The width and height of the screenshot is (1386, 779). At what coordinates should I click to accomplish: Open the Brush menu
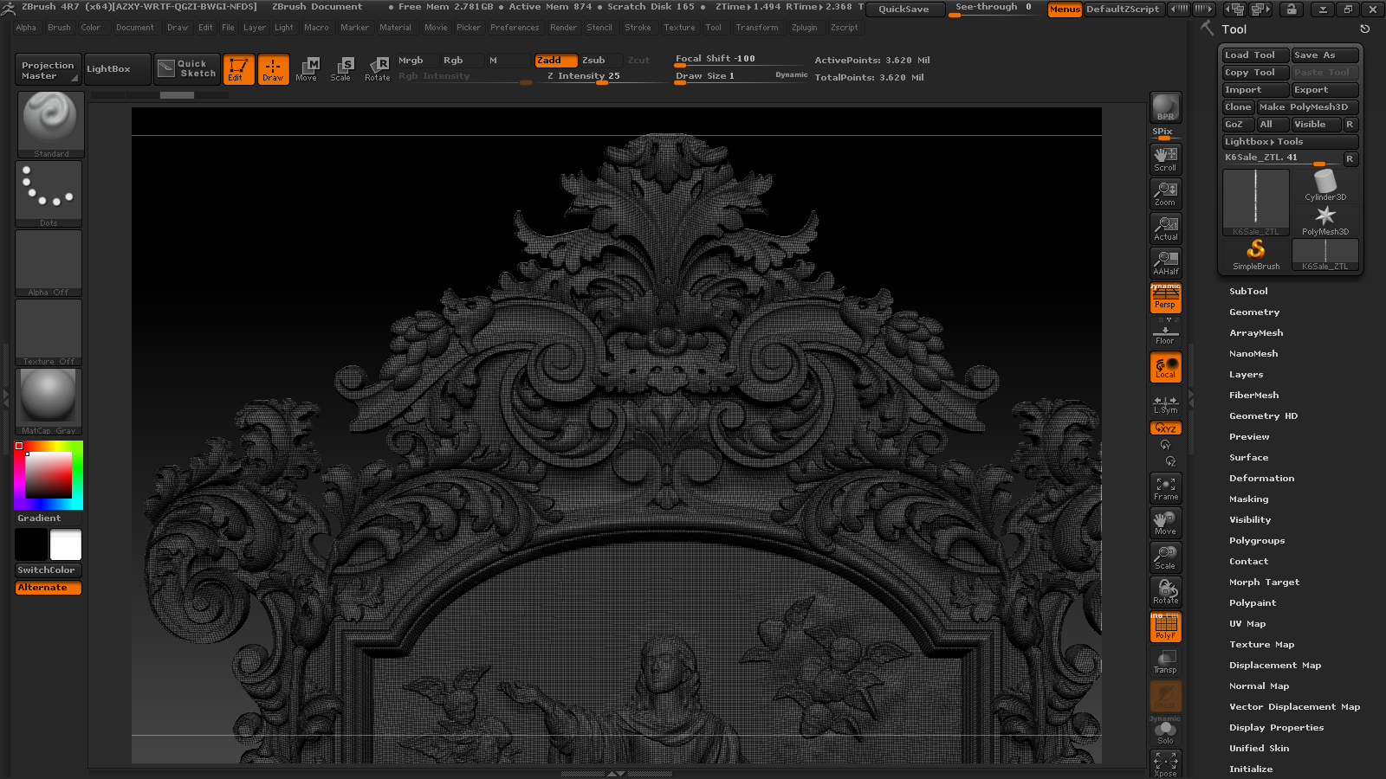(59, 28)
